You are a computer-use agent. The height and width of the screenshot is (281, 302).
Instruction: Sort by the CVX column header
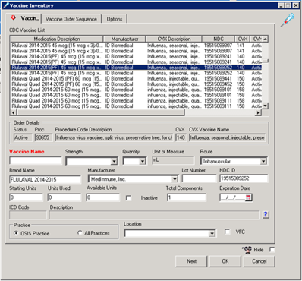(x=242, y=39)
